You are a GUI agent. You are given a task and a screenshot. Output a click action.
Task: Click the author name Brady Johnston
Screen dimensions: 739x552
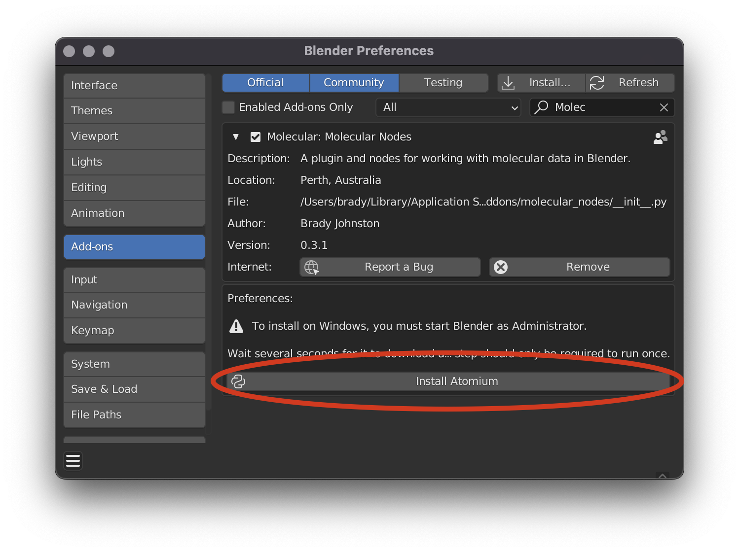coord(340,224)
